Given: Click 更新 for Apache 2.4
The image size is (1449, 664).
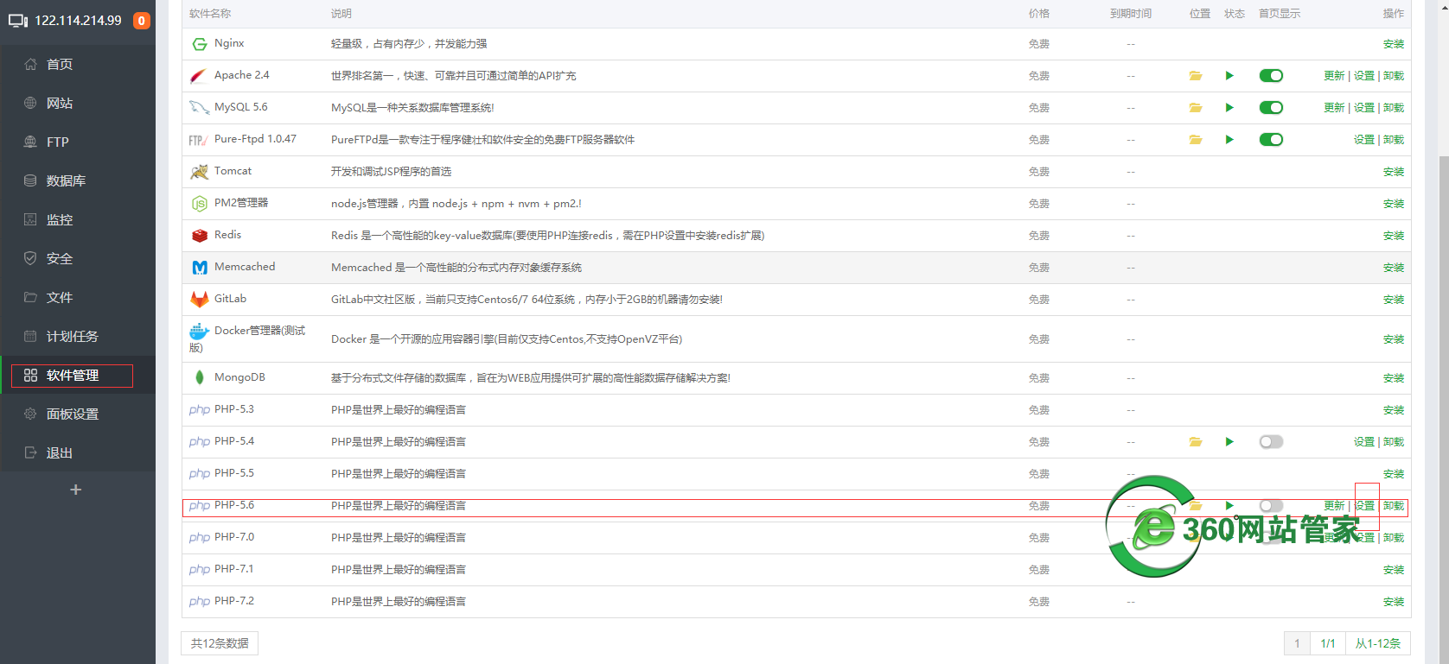Looking at the screenshot, I should pos(1334,76).
